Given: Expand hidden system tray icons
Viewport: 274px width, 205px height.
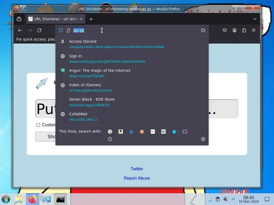Looking at the screenshot, I should point(233,199).
